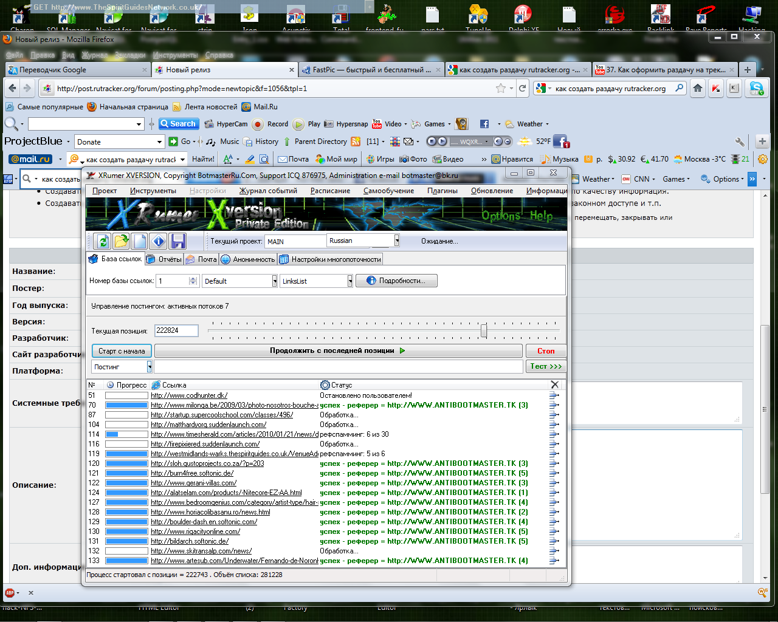Click the position slider handle

[484, 330]
